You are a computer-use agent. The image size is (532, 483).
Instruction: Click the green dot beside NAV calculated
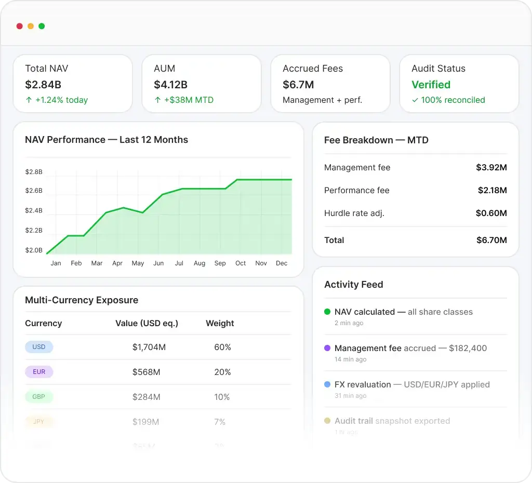point(327,312)
